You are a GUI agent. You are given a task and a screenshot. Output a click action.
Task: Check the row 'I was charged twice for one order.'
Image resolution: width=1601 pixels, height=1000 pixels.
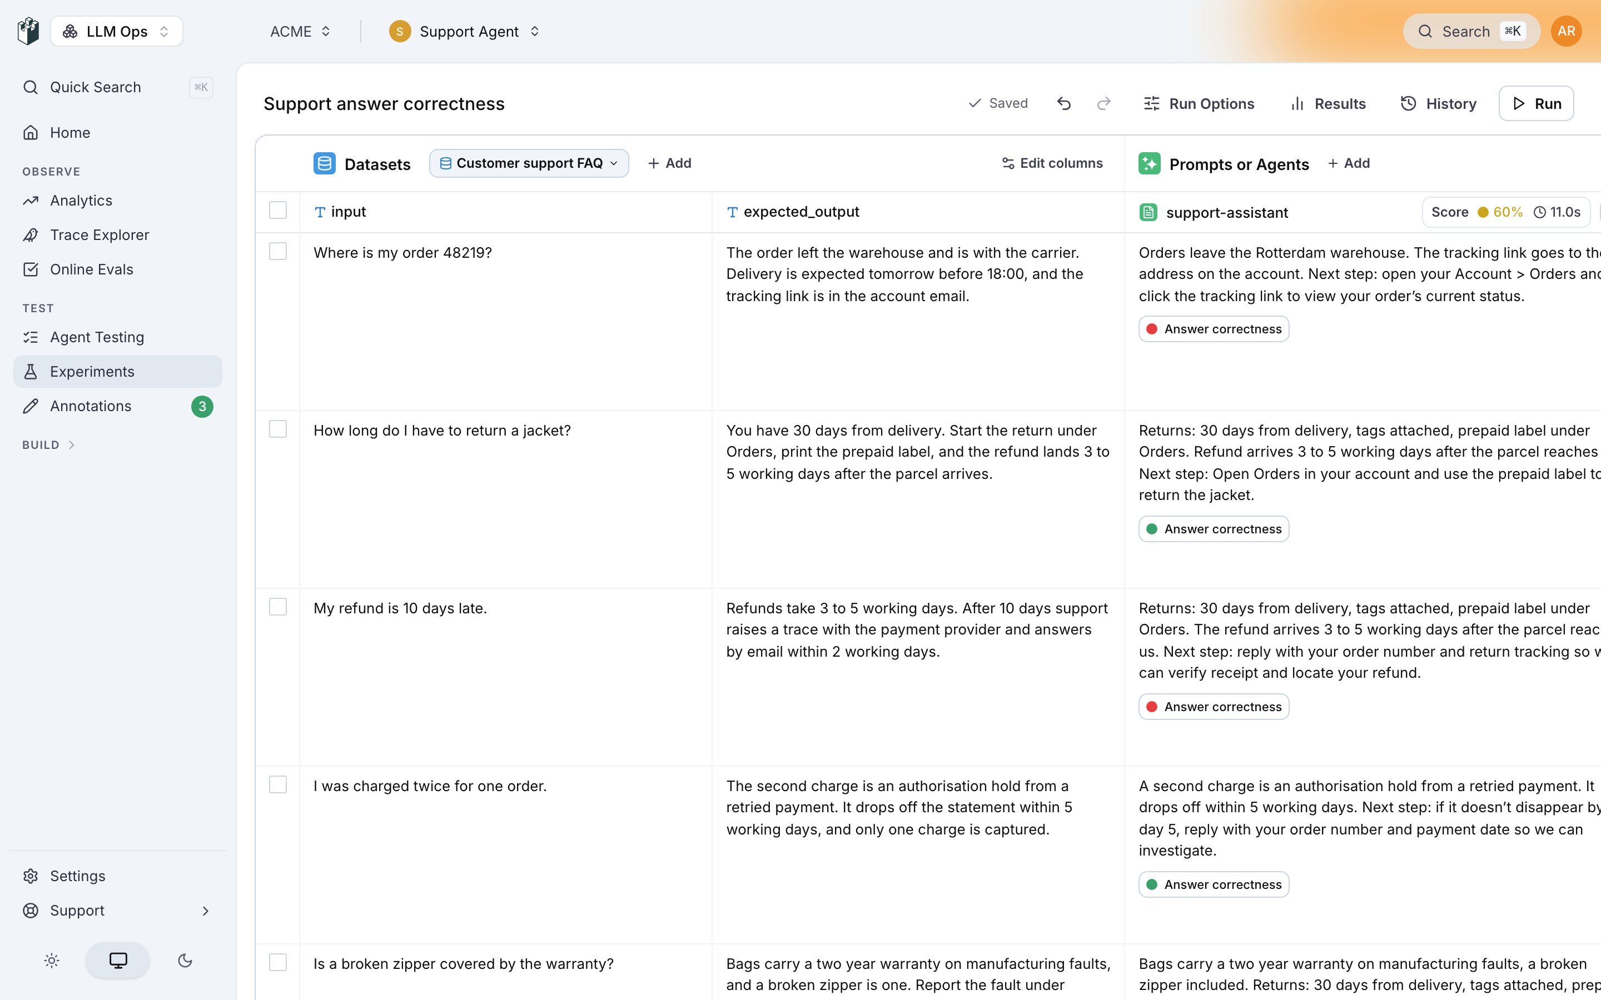(x=278, y=785)
